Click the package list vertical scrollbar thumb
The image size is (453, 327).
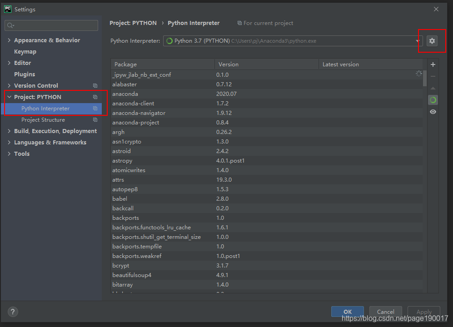[425, 78]
